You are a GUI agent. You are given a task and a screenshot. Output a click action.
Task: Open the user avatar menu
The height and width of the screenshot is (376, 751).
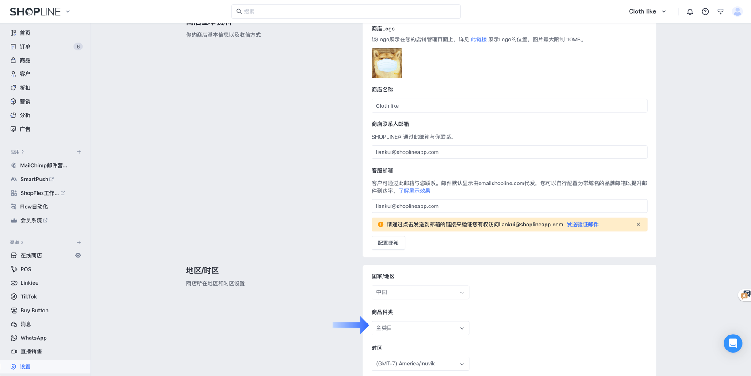[737, 12]
